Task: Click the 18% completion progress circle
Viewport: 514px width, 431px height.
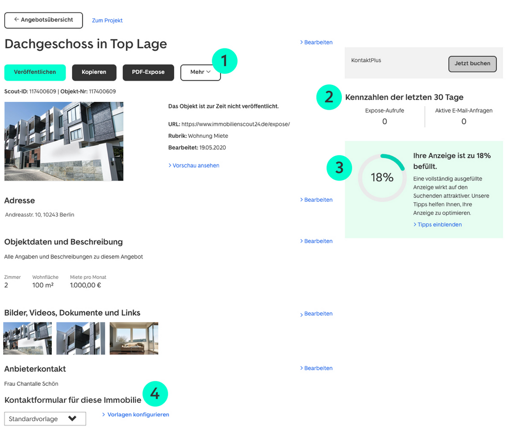Action: coord(382,177)
